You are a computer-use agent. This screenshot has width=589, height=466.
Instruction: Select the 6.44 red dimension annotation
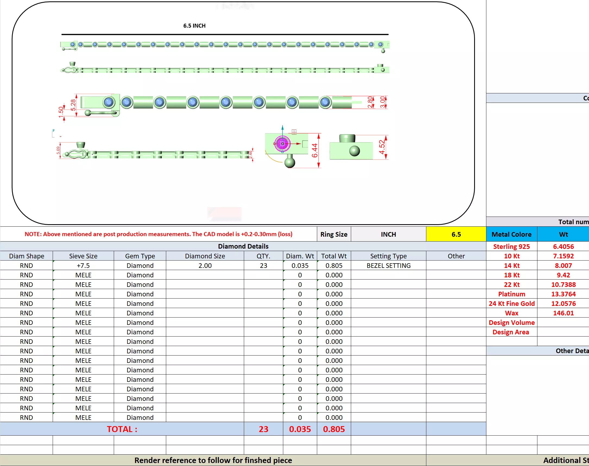click(315, 150)
